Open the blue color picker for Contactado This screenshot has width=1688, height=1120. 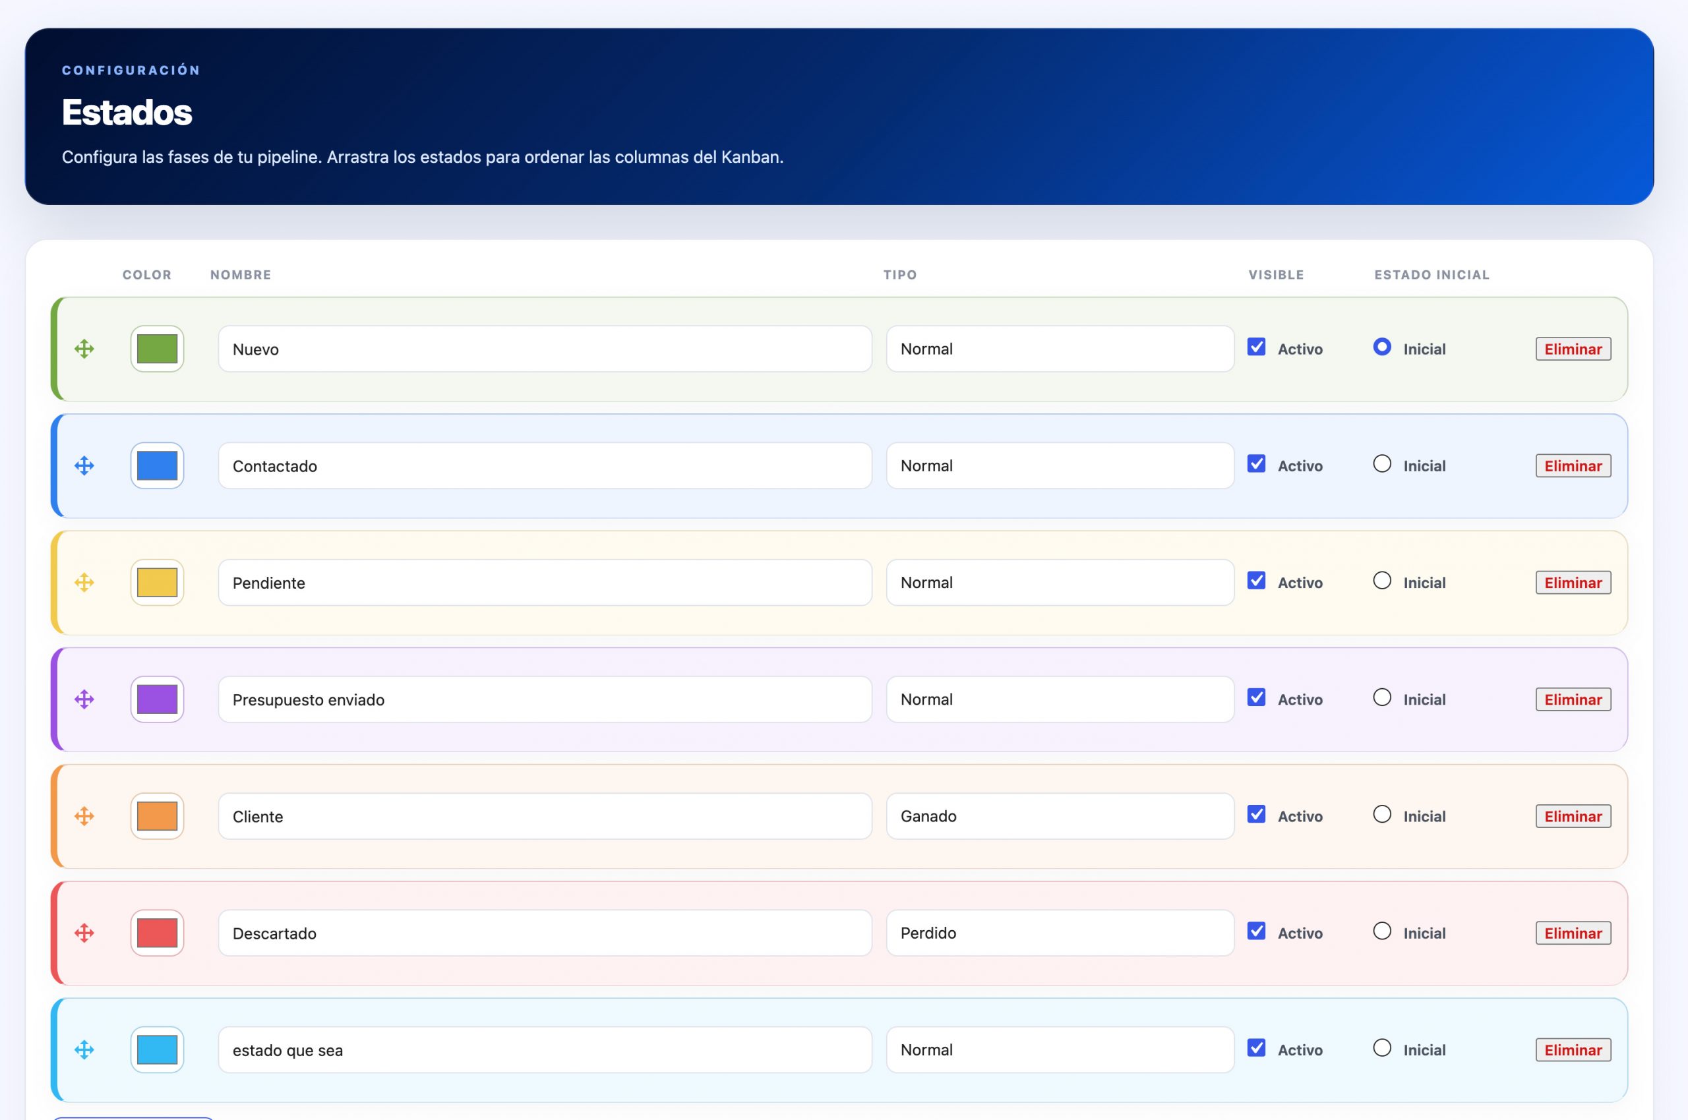pyautogui.click(x=157, y=465)
